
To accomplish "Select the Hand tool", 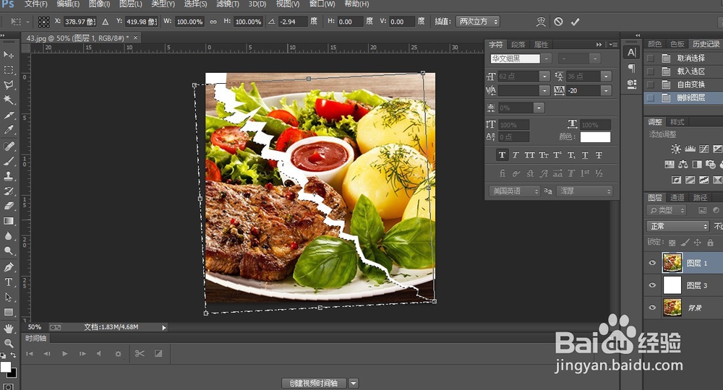I will 8,329.
